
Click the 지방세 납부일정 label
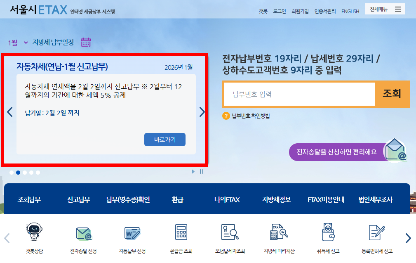[x=53, y=42]
